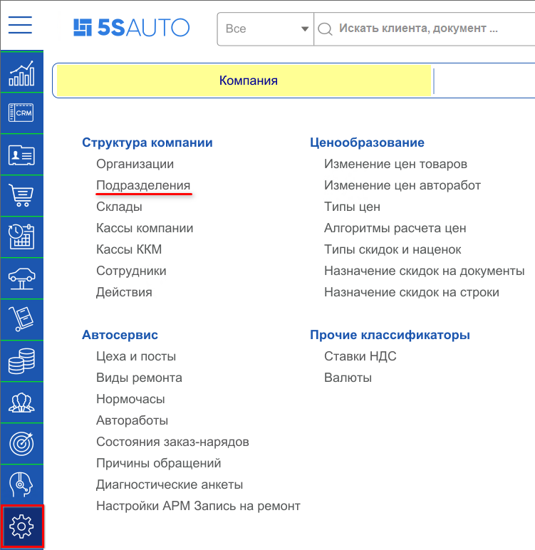The width and height of the screenshot is (535, 550).
Task: Open Изменение цен авторабот
Action: pyautogui.click(x=402, y=185)
